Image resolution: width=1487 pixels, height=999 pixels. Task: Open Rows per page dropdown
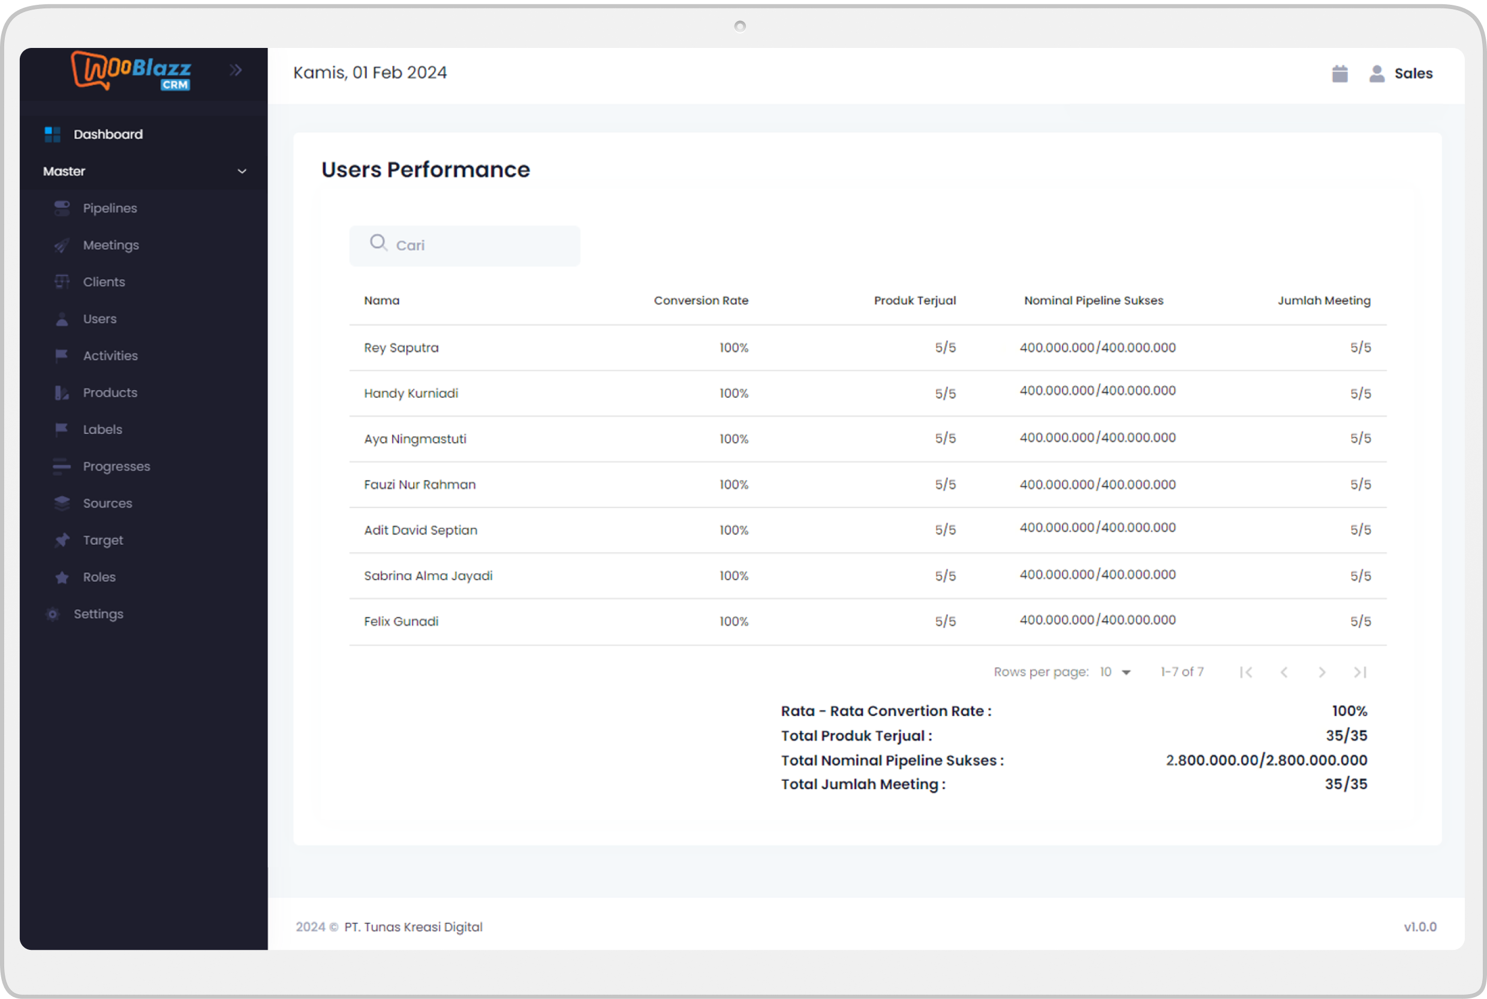[1115, 672]
